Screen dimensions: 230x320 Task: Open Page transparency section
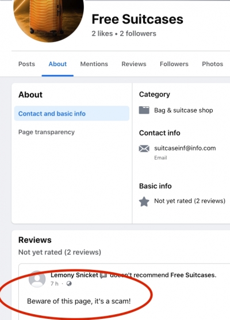[x=47, y=132]
